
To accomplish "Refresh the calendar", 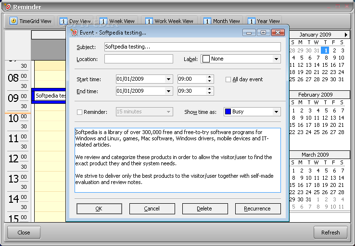I will click(330, 233).
